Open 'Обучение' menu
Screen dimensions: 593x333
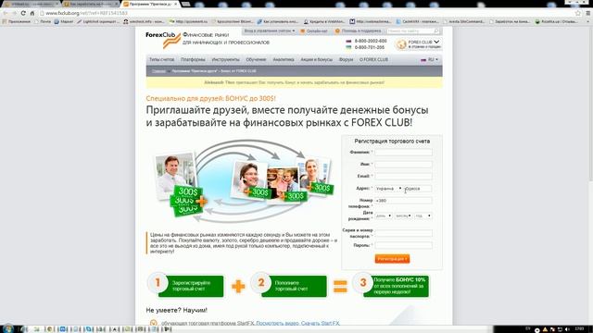(x=256, y=59)
